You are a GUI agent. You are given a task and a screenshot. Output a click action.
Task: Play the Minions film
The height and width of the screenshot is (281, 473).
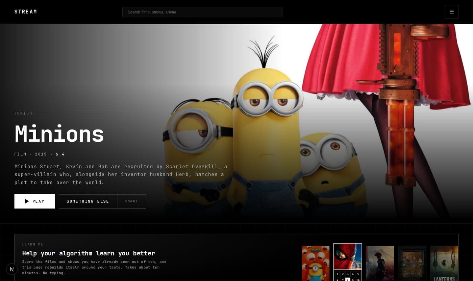tap(35, 201)
